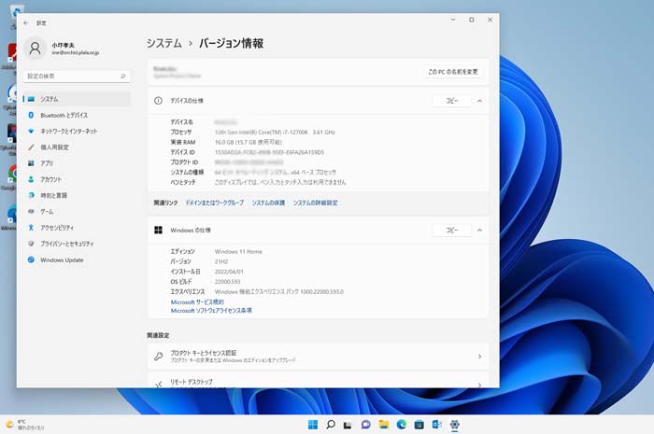Open the Chat icon on taskbar
Image resolution: width=654 pixels, height=434 pixels.
click(x=366, y=425)
